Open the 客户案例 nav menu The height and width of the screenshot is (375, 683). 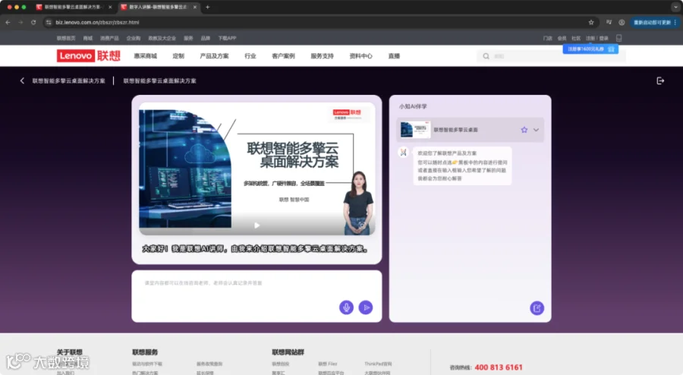pos(284,56)
